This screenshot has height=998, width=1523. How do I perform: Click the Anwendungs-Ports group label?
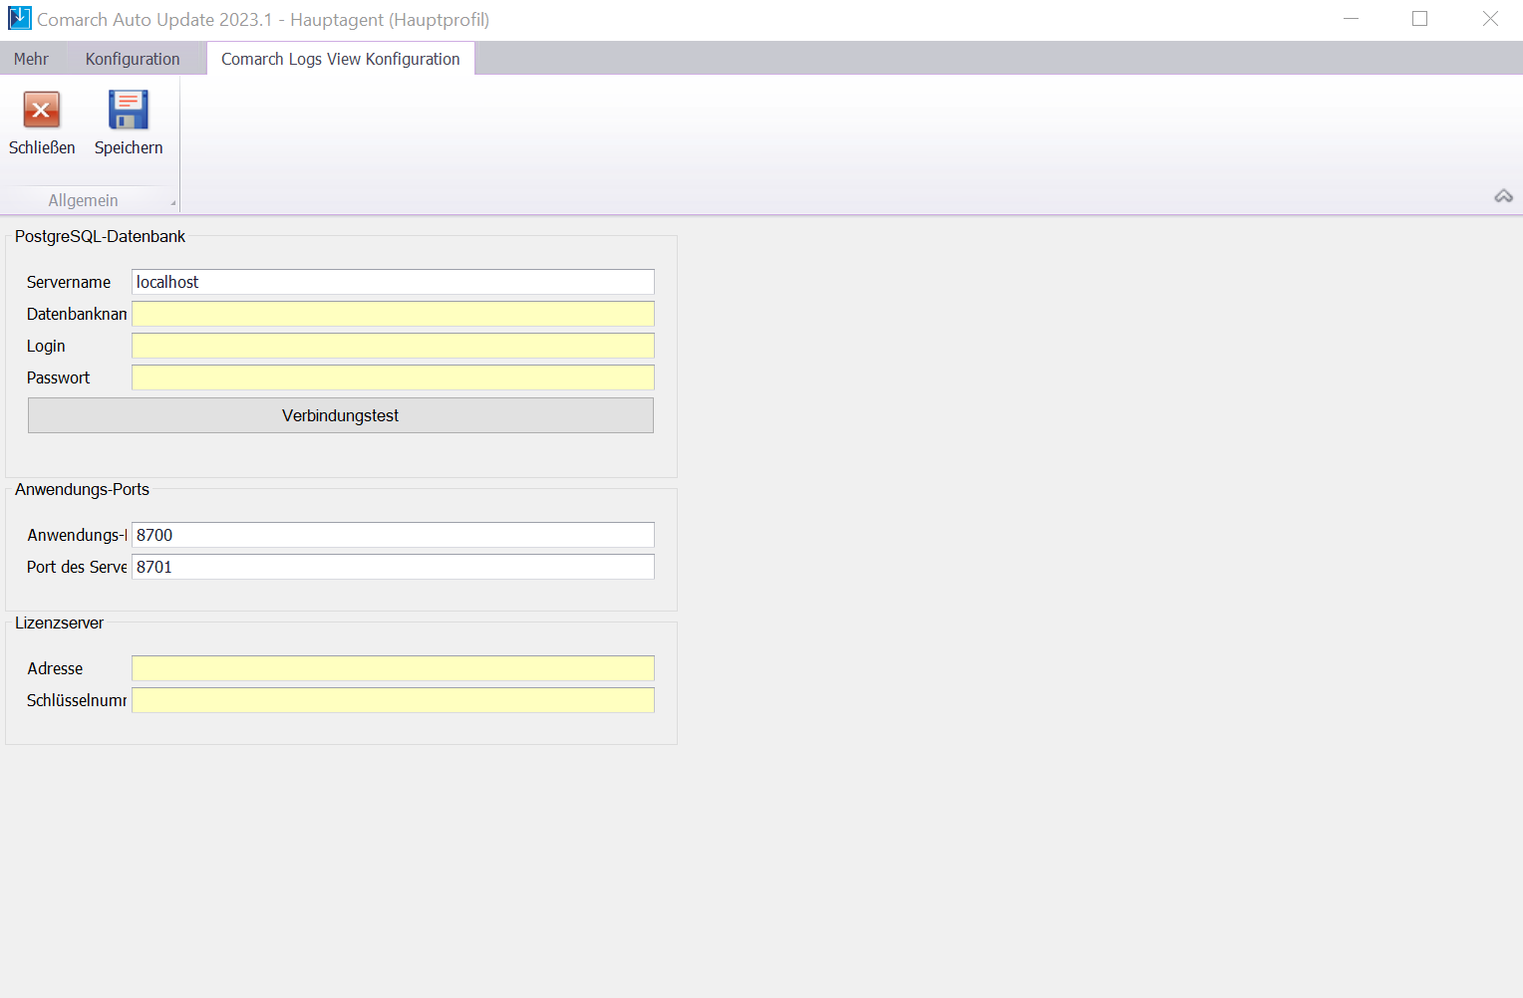click(82, 489)
